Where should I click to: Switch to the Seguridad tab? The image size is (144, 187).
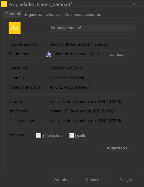coord(33,14)
